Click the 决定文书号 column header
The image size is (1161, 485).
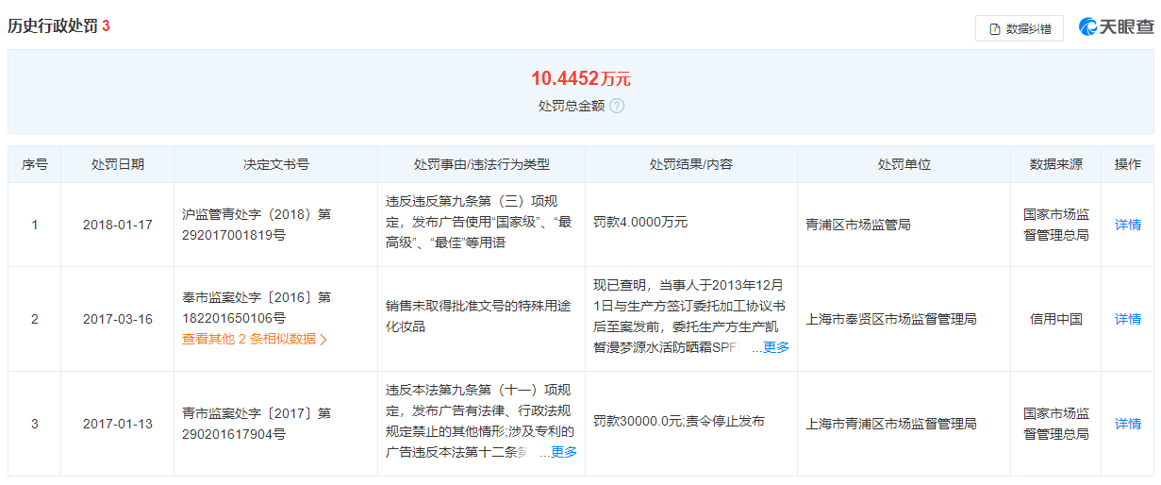pos(275,164)
